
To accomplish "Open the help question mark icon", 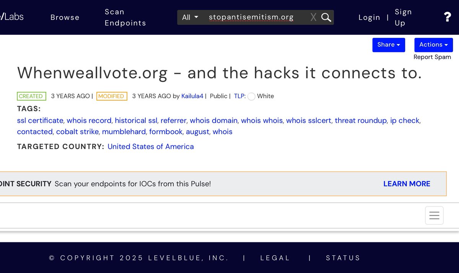I will (447, 17).
